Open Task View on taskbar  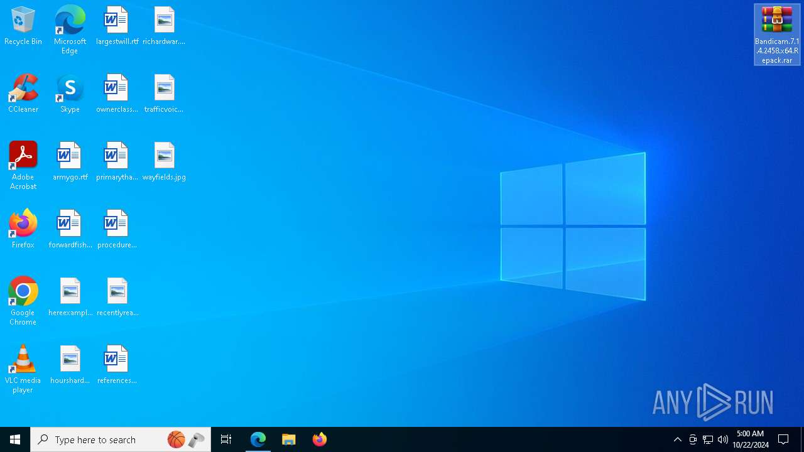click(x=226, y=439)
